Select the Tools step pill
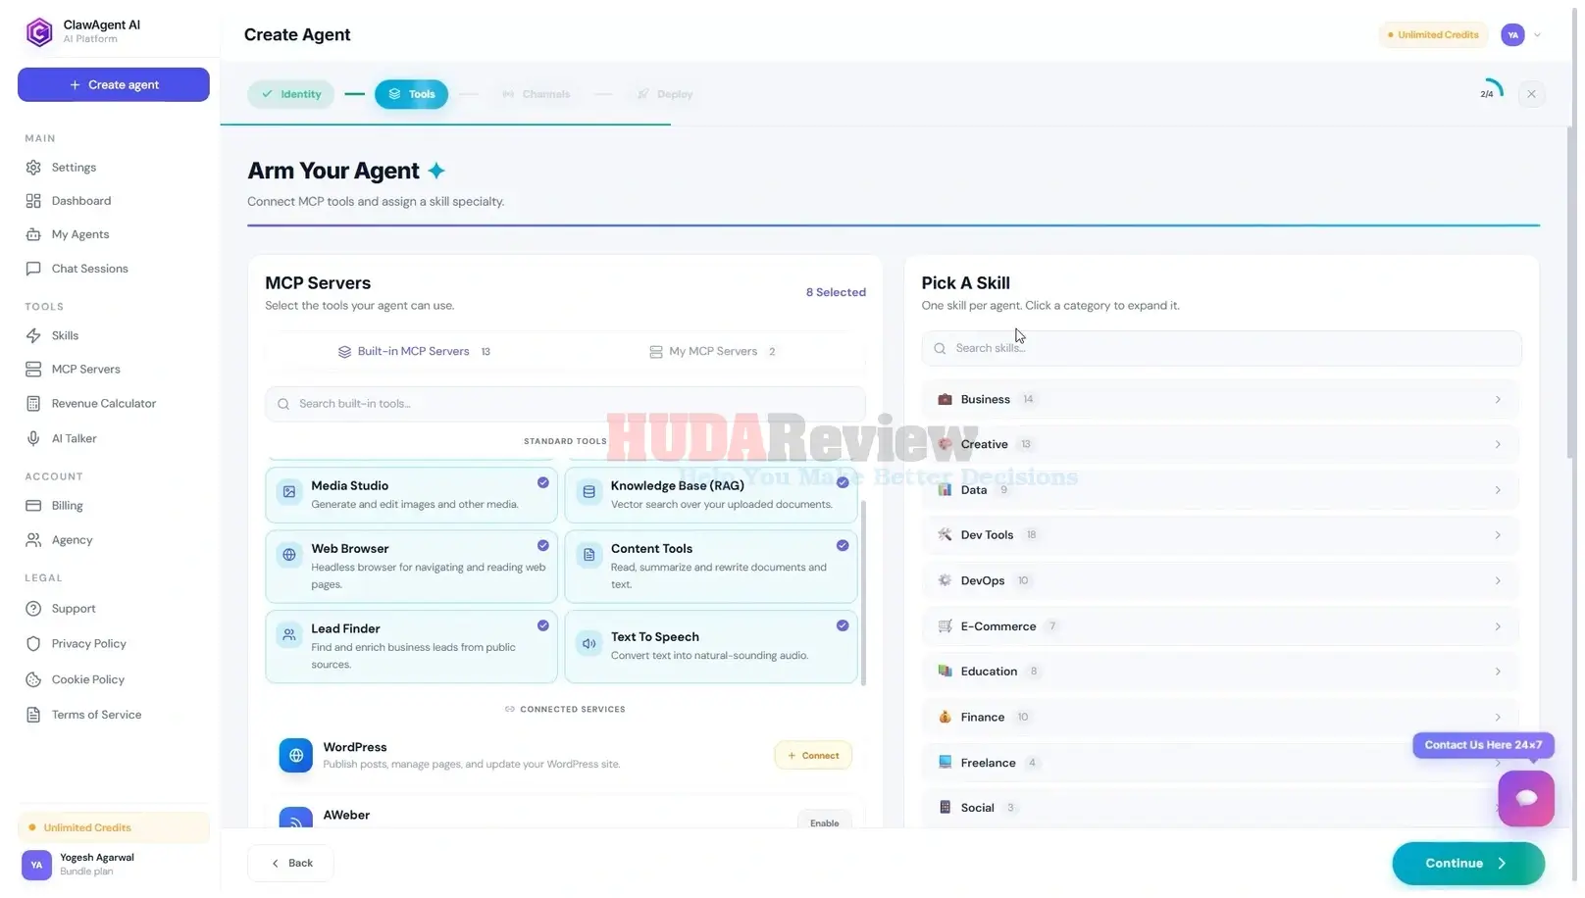Image resolution: width=1585 pixels, height=898 pixels. (411, 94)
